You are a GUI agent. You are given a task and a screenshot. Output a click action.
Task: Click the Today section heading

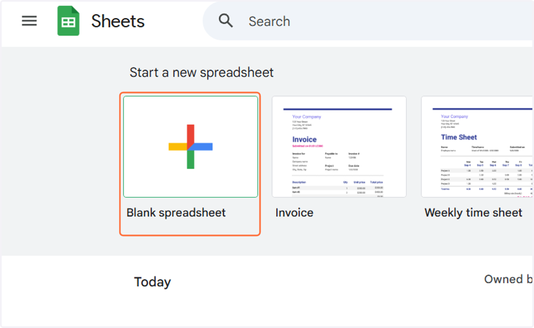pos(153,282)
